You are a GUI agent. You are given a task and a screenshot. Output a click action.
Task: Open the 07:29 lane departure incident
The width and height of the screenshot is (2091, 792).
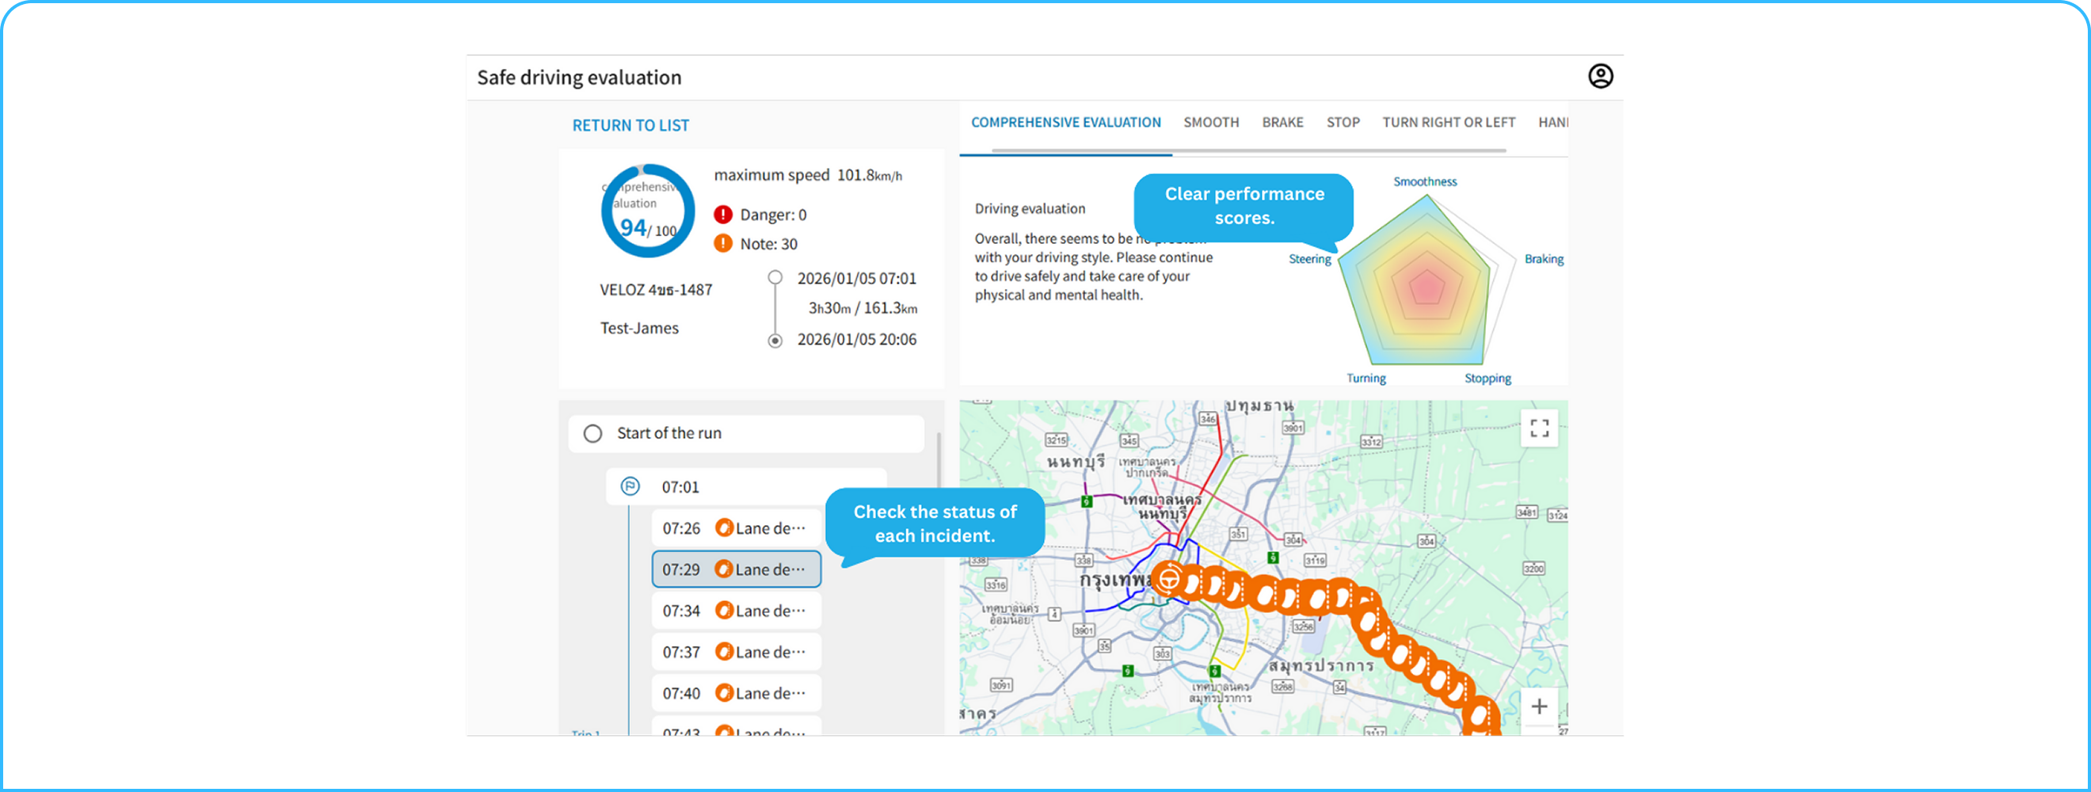click(736, 569)
